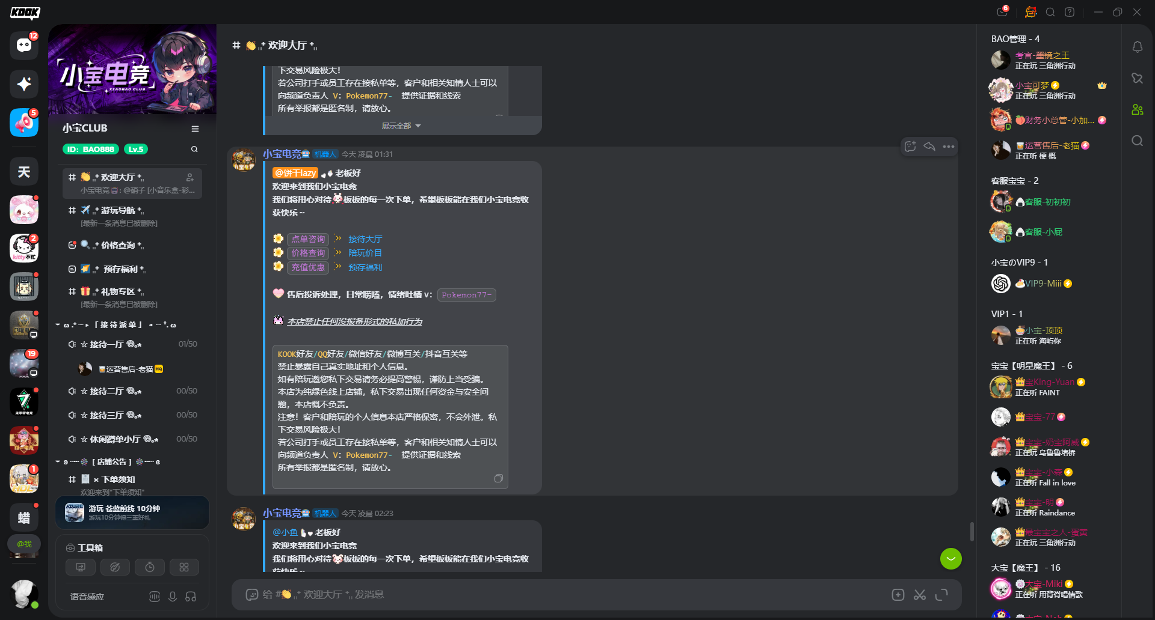Click the rocket boost toolbox button
Screen dimensions: 1155x620
coord(115,567)
